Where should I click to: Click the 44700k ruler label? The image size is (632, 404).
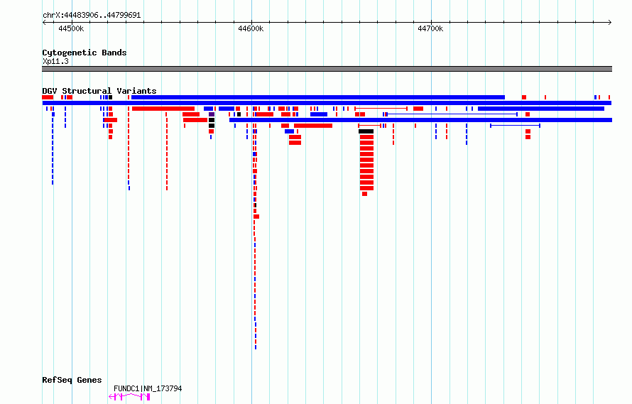[x=430, y=28]
